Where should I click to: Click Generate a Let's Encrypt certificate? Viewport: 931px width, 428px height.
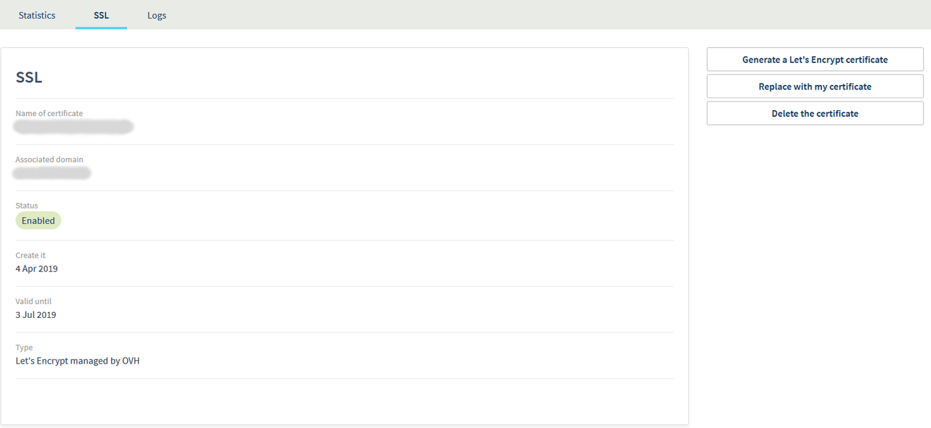(815, 59)
